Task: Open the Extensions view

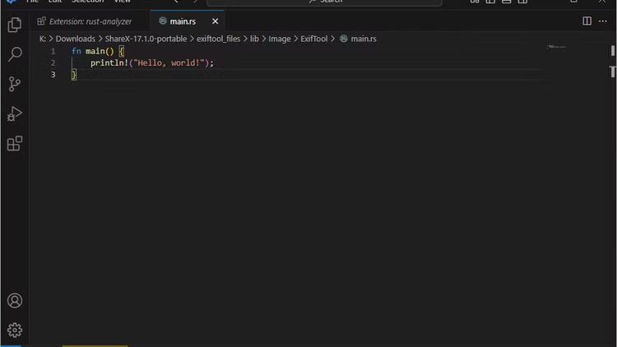Action: point(14,143)
